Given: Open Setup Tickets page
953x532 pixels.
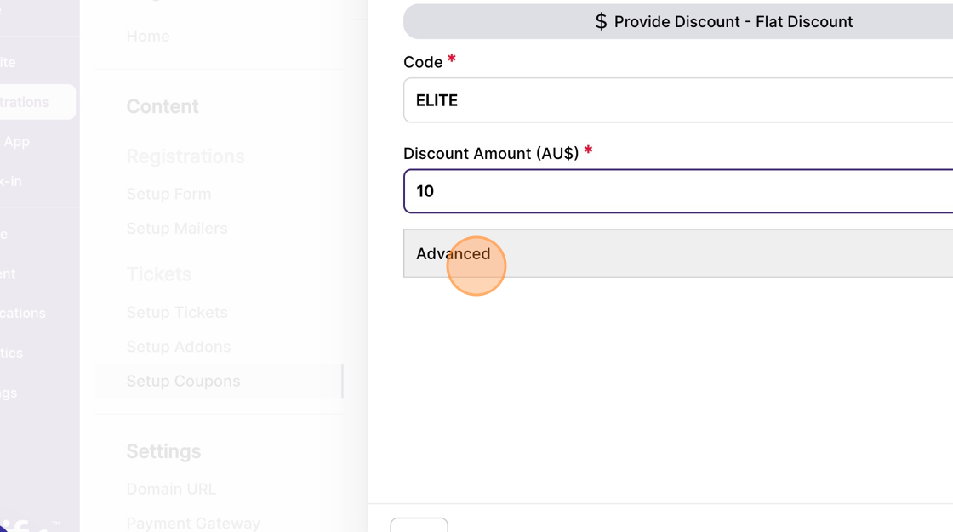Looking at the screenshot, I should pos(177,312).
